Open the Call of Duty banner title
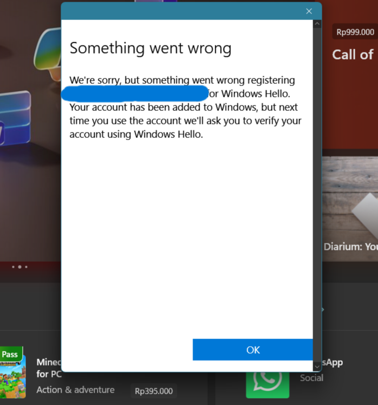This screenshot has width=378, height=405. pyautogui.click(x=353, y=55)
